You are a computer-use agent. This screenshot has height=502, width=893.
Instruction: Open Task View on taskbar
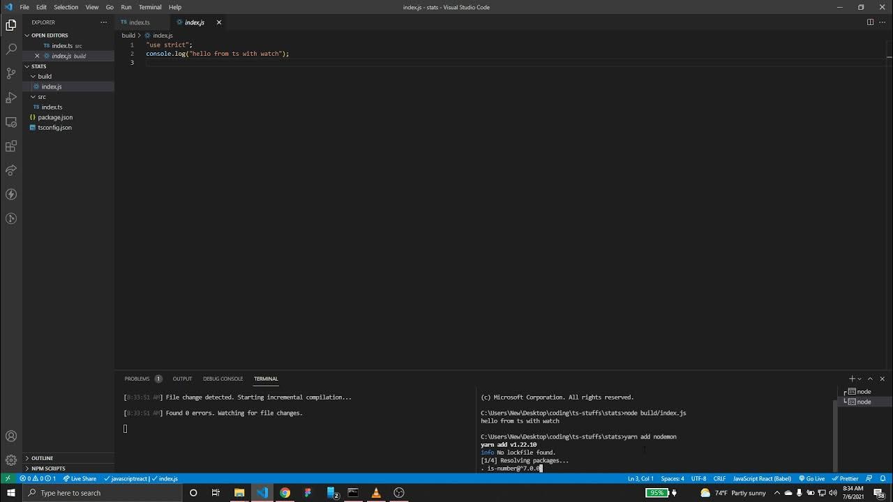click(x=216, y=493)
